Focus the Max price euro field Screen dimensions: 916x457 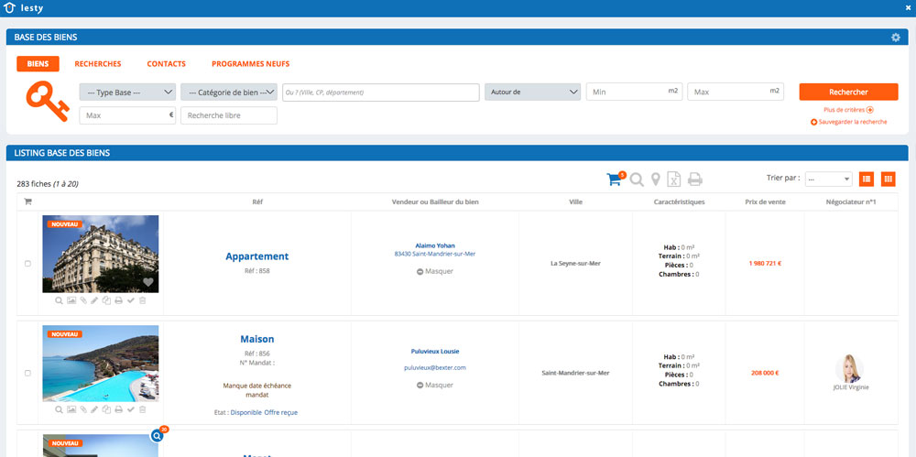(127, 115)
